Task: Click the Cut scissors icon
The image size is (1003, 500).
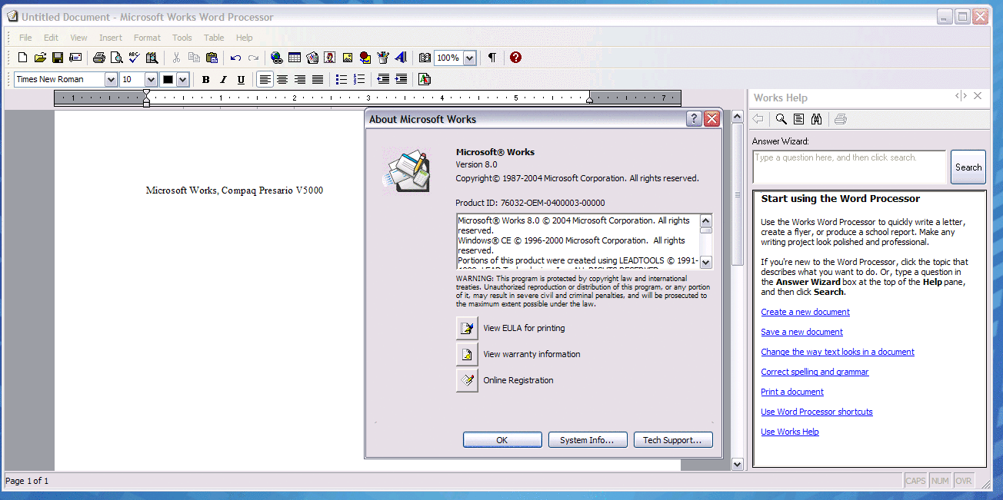Action: pyautogui.click(x=176, y=58)
